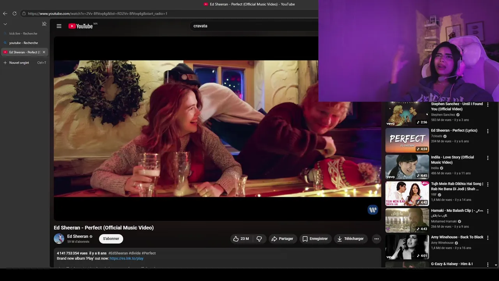Open options for the Stephen Sanchez video
This screenshot has height=281, width=499.
click(x=488, y=105)
